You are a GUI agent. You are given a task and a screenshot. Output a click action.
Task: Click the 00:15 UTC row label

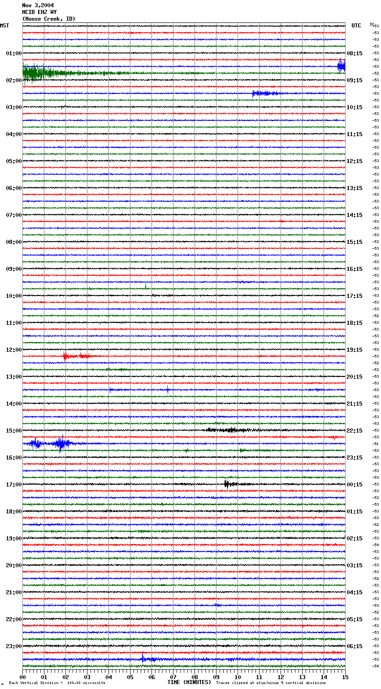tap(355, 485)
